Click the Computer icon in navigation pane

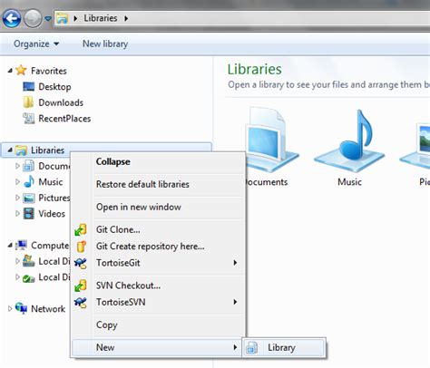point(21,245)
